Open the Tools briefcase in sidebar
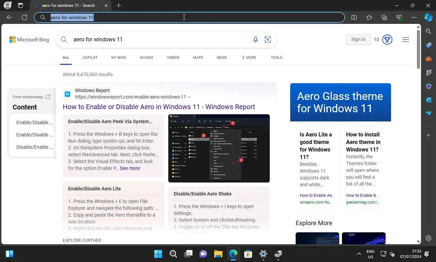This screenshot has height=262, width=436. (x=429, y=59)
